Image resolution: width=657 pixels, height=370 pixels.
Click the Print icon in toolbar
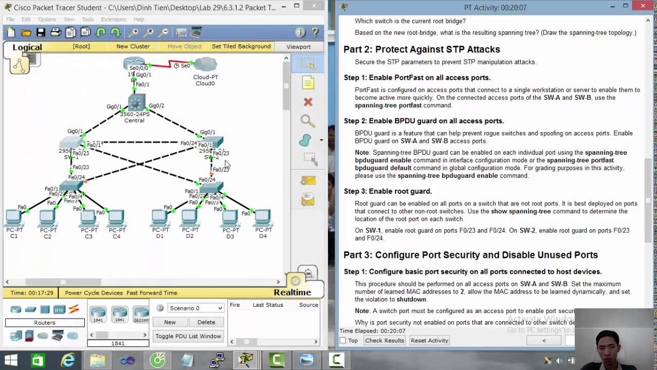click(x=56, y=32)
